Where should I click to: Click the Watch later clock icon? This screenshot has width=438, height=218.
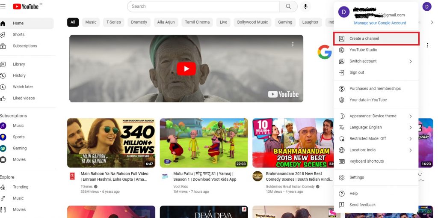tap(3, 87)
